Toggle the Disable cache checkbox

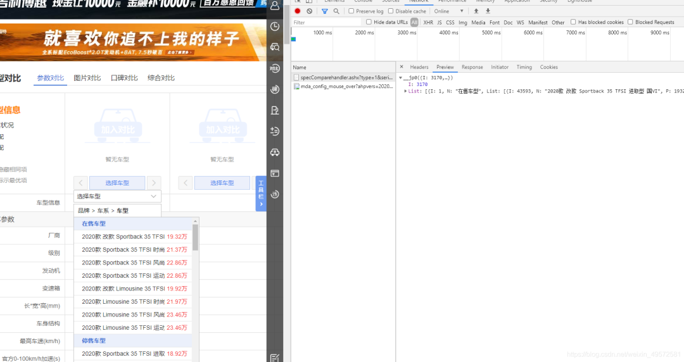tap(391, 11)
